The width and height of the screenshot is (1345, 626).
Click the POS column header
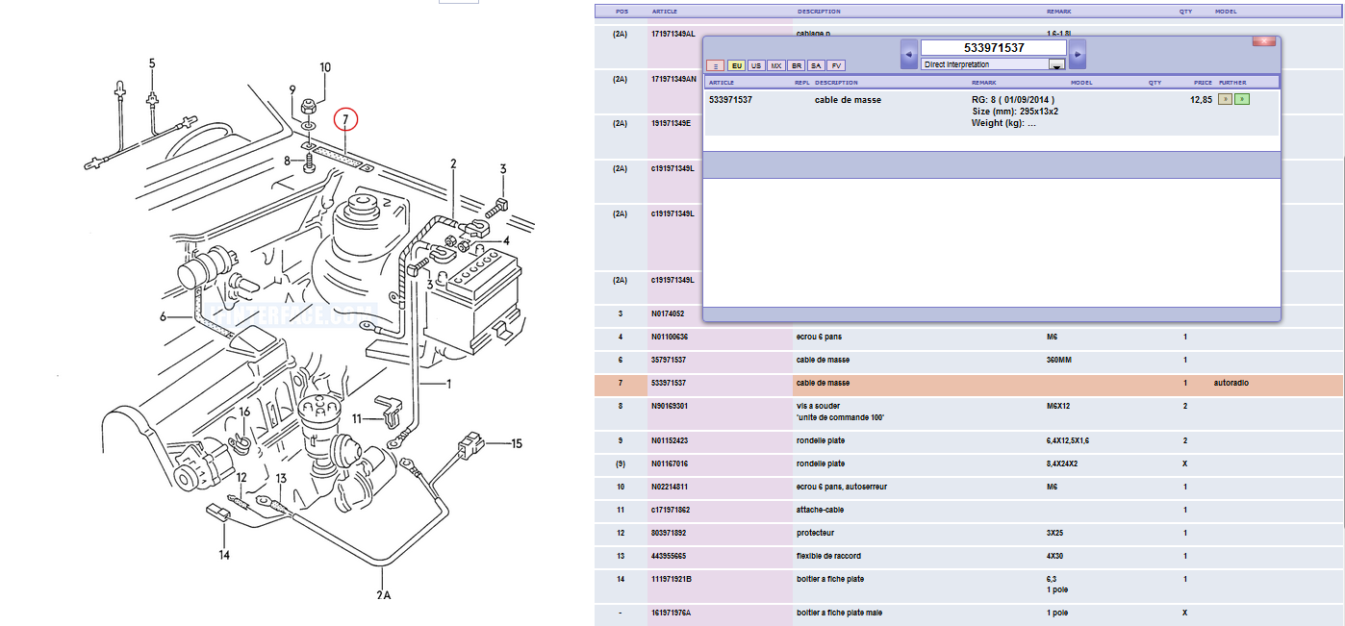tap(621, 12)
